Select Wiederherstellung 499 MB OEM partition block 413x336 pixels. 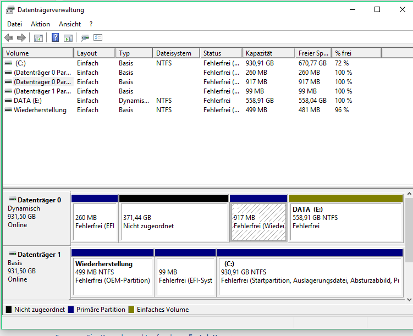[x=113, y=273]
